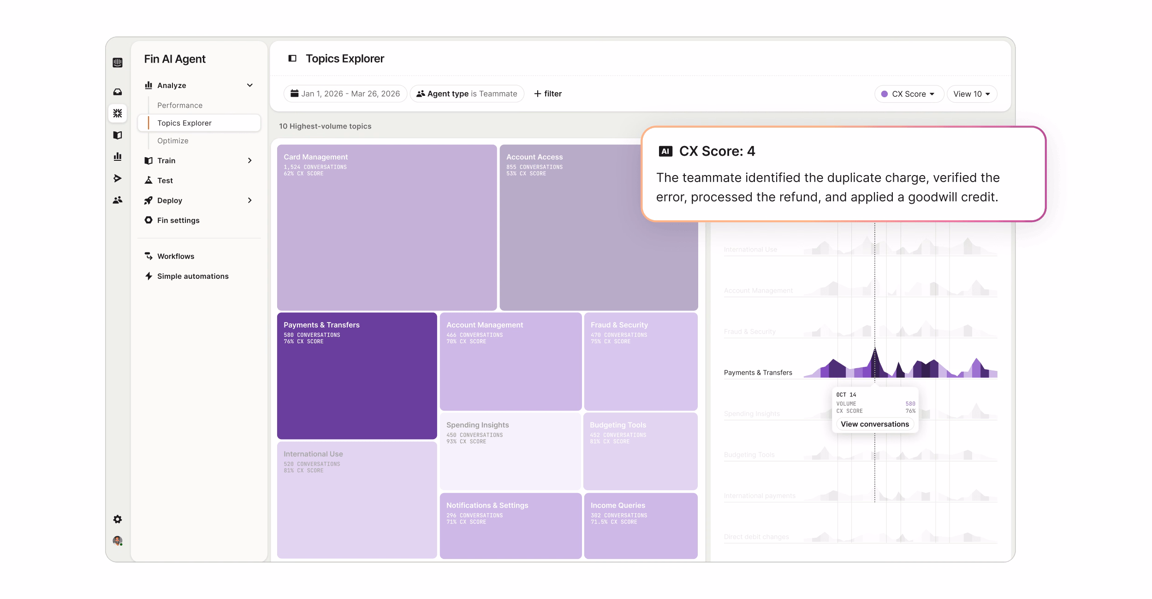Open the Reports bar chart rail icon
The height and width of the screenshot is (599, 1152).
pos(118,157)
